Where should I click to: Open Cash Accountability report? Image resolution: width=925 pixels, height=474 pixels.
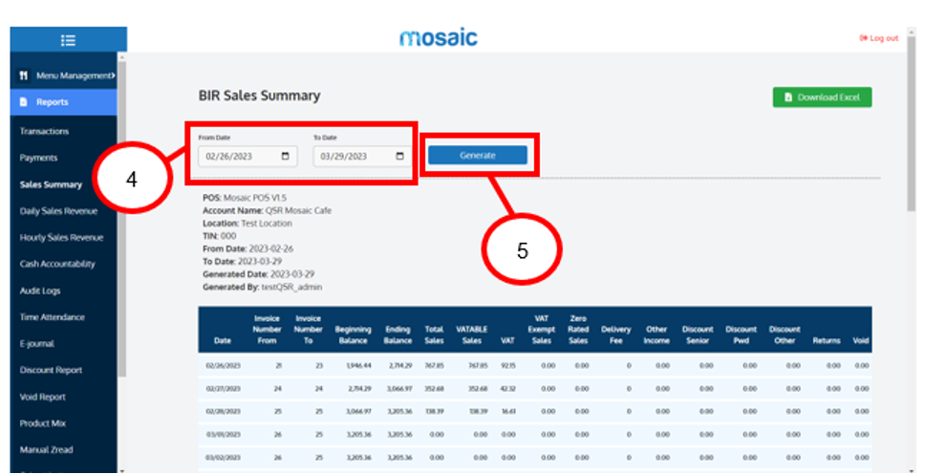[x=57, y=264]
